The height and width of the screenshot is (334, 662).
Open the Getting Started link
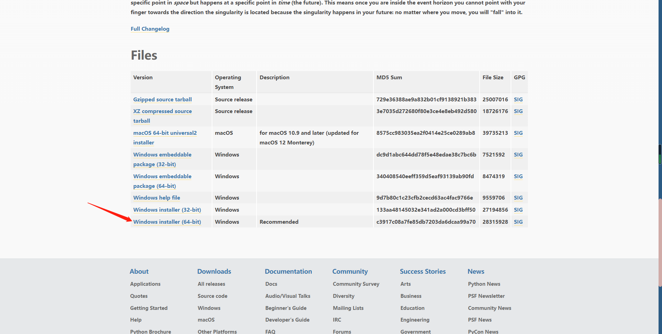click(149, 308)
